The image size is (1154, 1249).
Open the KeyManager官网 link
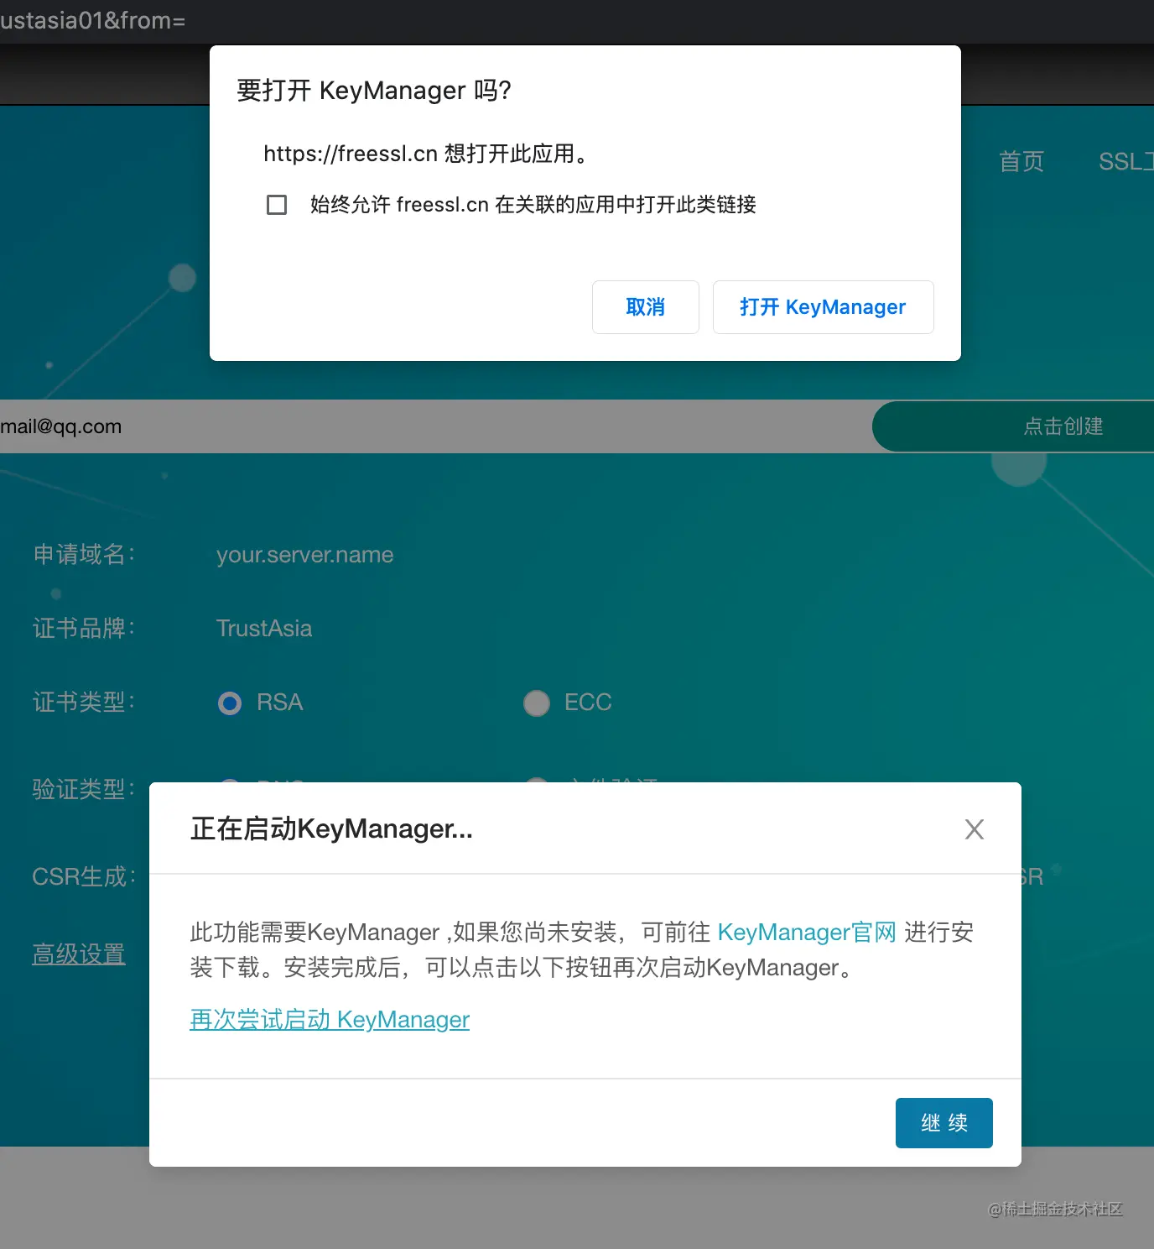click(x=807, y=932)
